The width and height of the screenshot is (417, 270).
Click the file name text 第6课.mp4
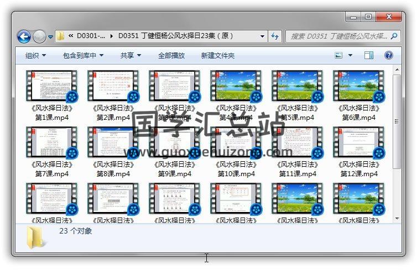pos(359,118)
